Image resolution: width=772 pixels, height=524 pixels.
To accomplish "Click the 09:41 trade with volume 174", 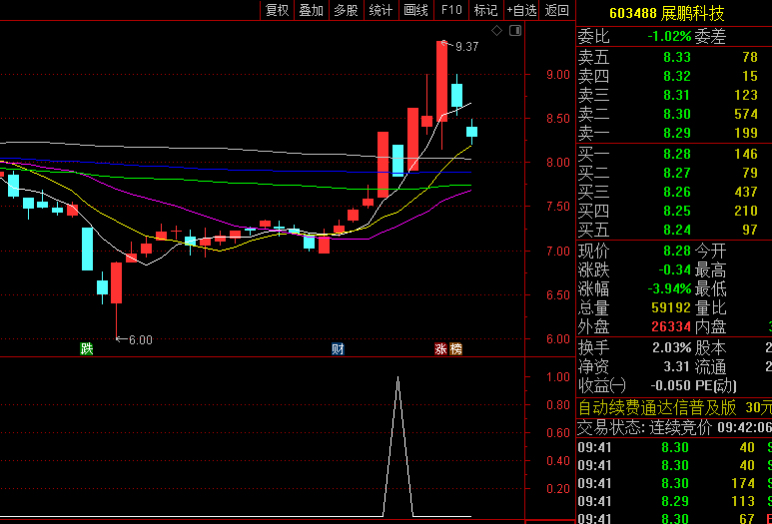I will coord(674,484).
